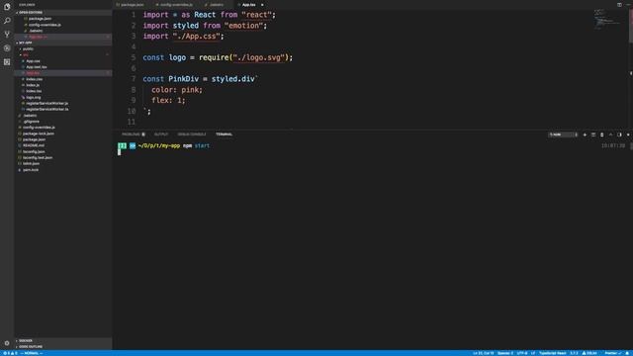The width and height of the screenshot is (633, 356).
Task: Select the terminal instance dropdown
Action: point(563,134)
